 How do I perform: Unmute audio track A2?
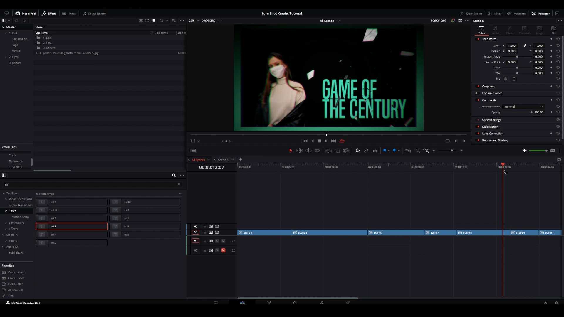pyautogui.click(x=223, y=251)
